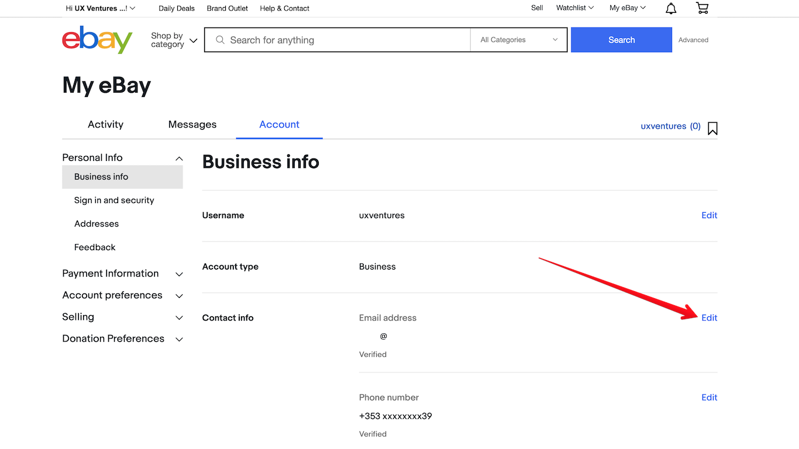
Task: Click the phone number +353 xxxxxxxx39
Action: click(395, 416)
